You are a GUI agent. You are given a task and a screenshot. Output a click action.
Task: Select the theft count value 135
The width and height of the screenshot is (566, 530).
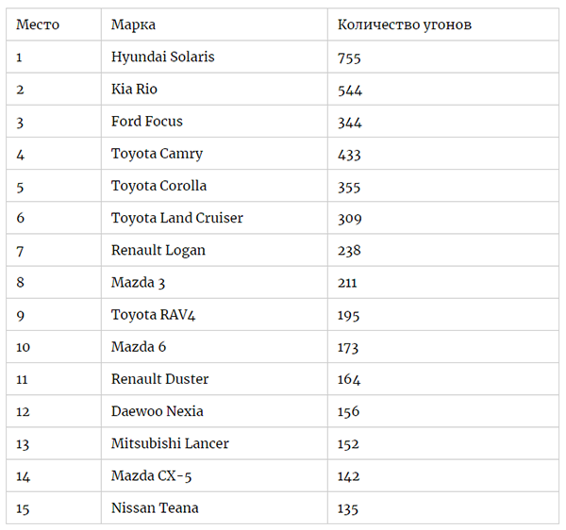click(x=348, y=508)
